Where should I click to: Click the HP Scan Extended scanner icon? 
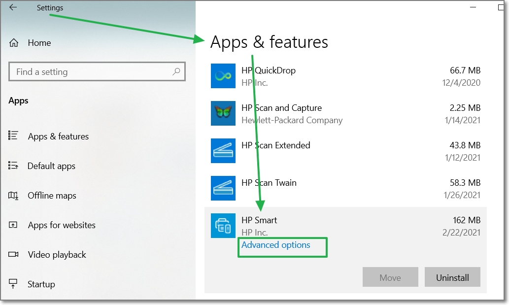(223, 151)
